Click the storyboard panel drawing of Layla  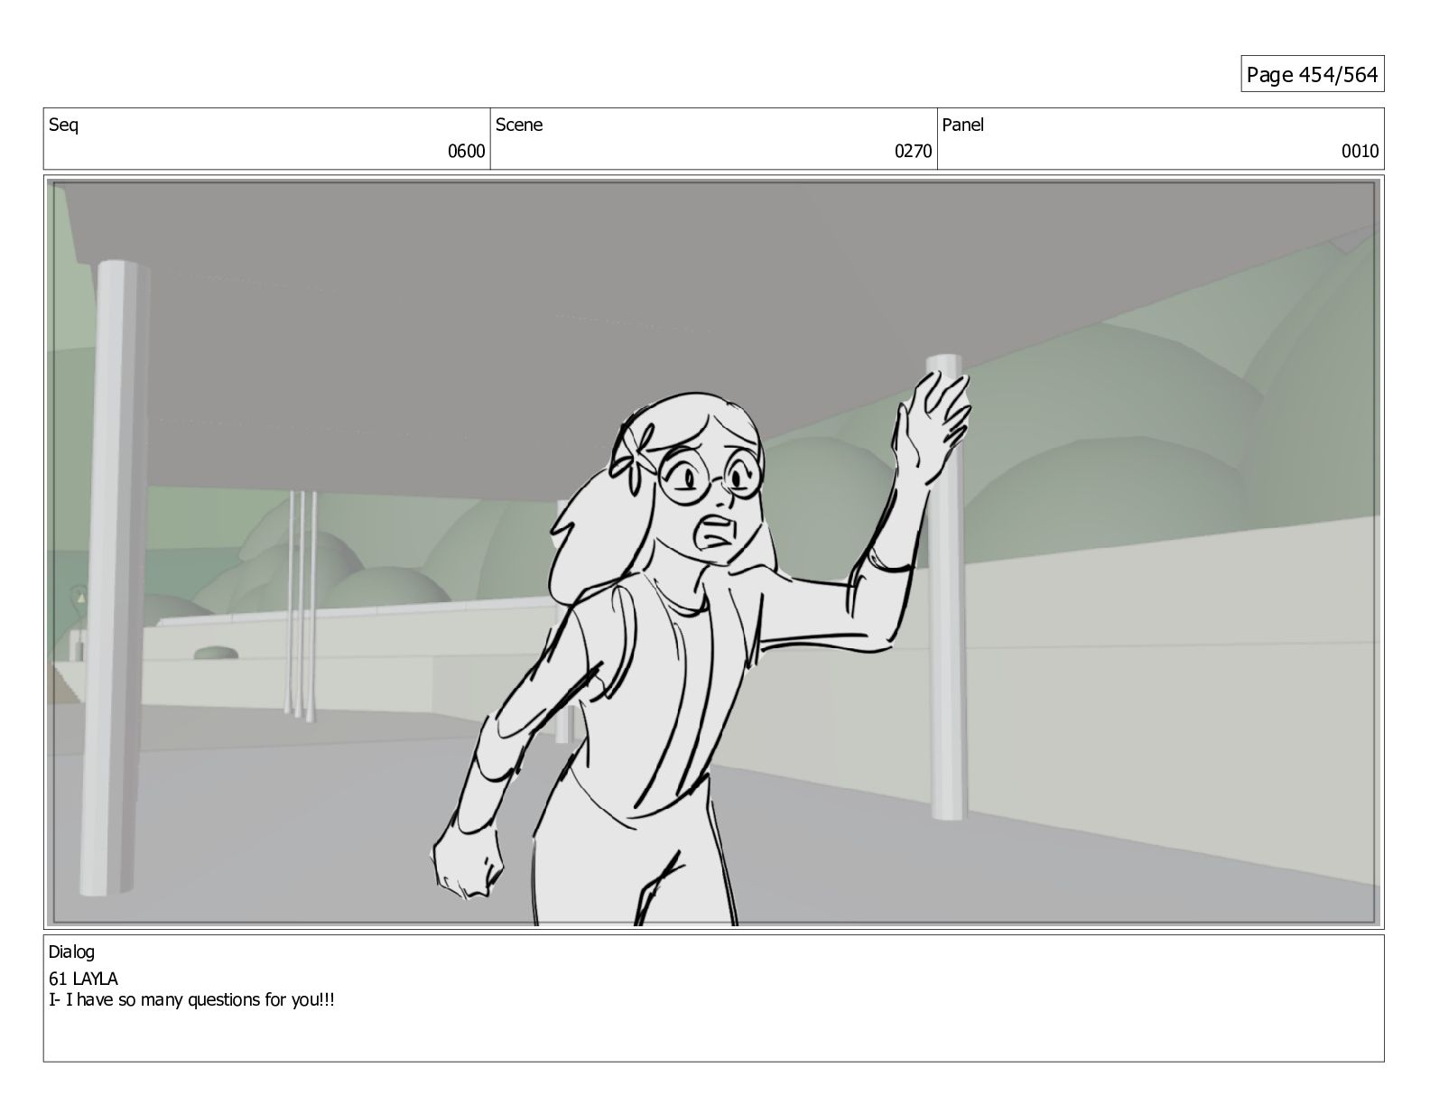click(713, 552)
